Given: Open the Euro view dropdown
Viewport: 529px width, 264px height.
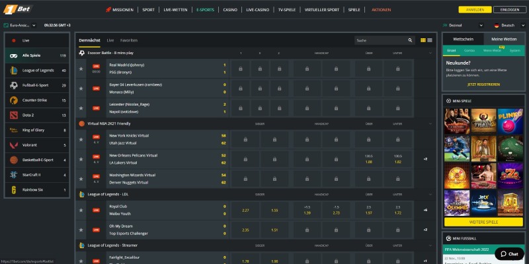Looking at the screenshot, I should pyautogui.click(x=20, y=25).
